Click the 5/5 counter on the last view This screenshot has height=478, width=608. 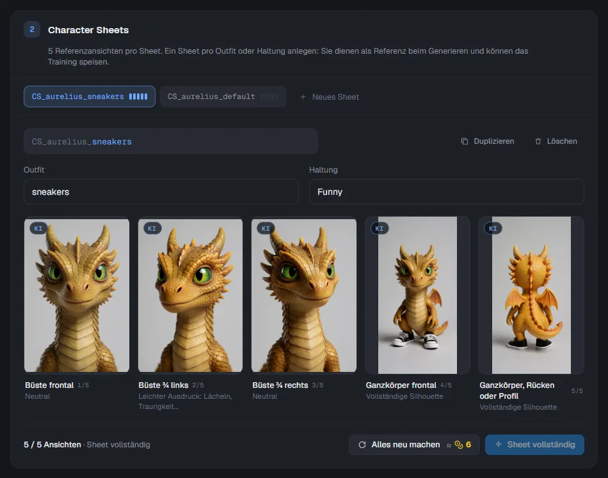tap(577, 391)
